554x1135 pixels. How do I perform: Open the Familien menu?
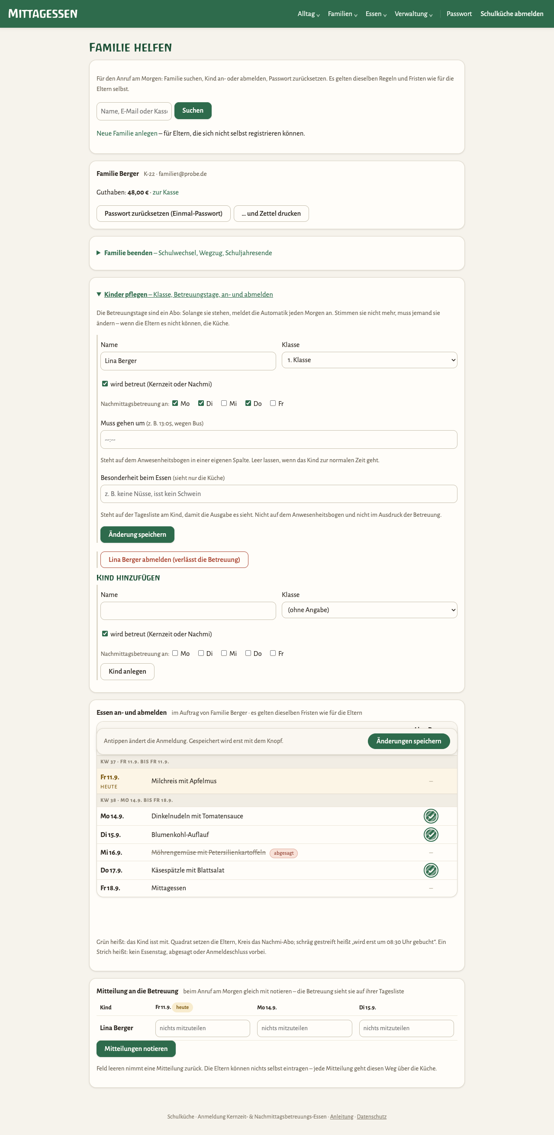pos(342,14)
